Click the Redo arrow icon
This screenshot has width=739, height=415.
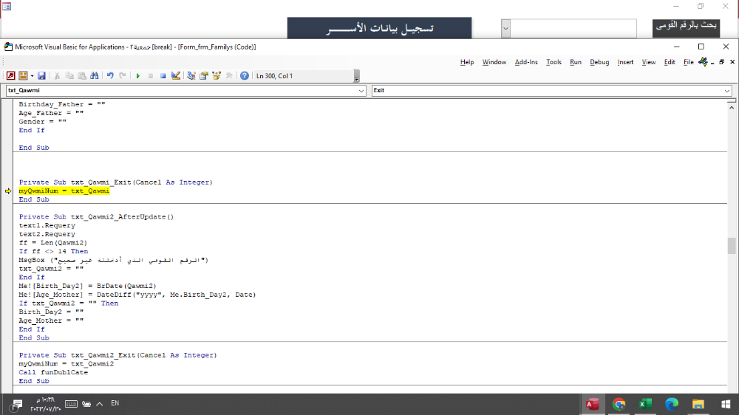(x=123, y=76)
